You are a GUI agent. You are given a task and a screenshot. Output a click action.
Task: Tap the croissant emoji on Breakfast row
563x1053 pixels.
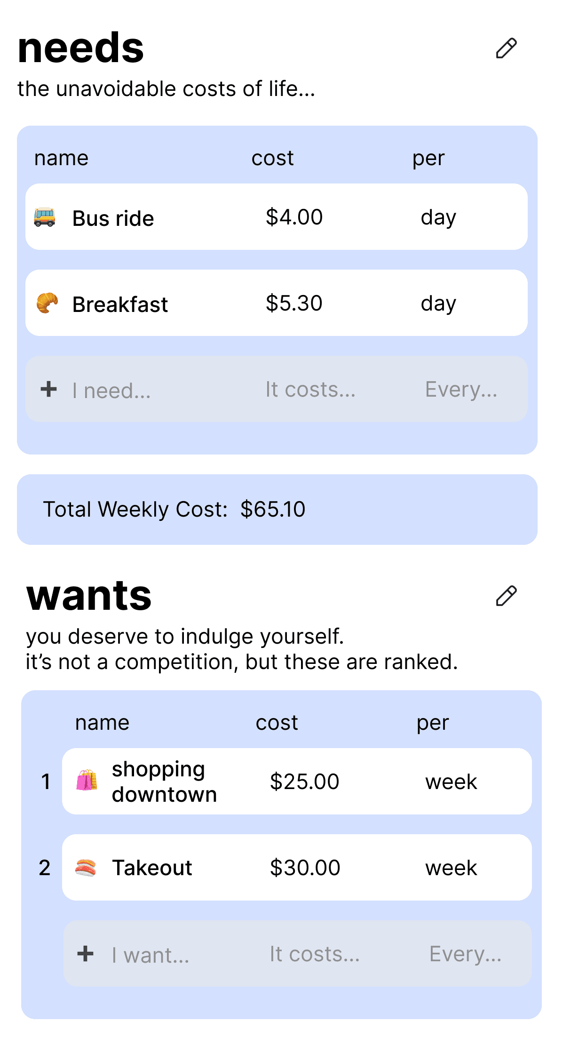(x=47, y=303)
